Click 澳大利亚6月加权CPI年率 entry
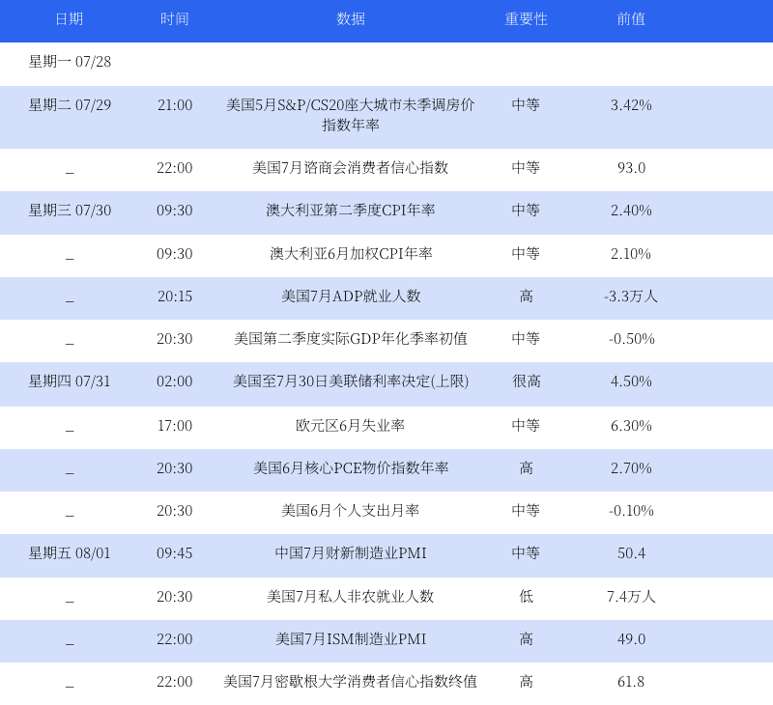The image size is (773, 705). 351,254
